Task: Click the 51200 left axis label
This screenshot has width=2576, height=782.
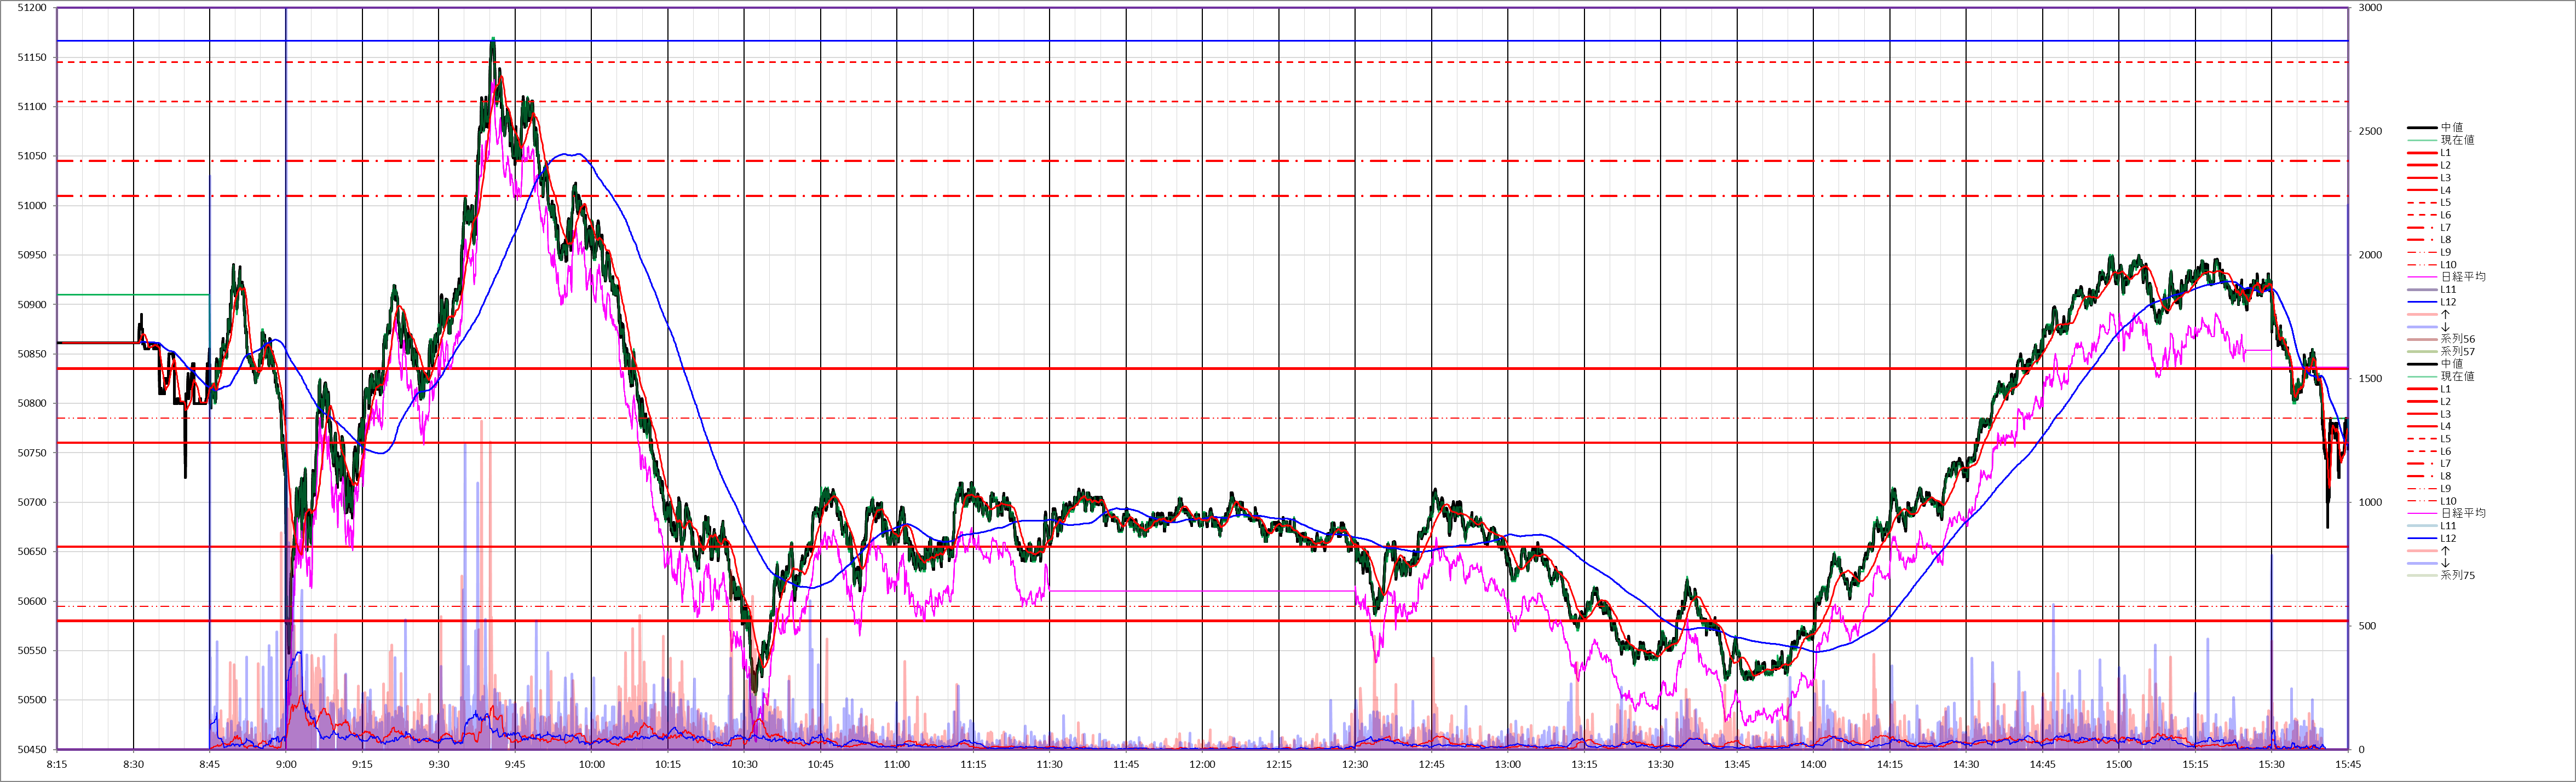Action: coord(32,8)
